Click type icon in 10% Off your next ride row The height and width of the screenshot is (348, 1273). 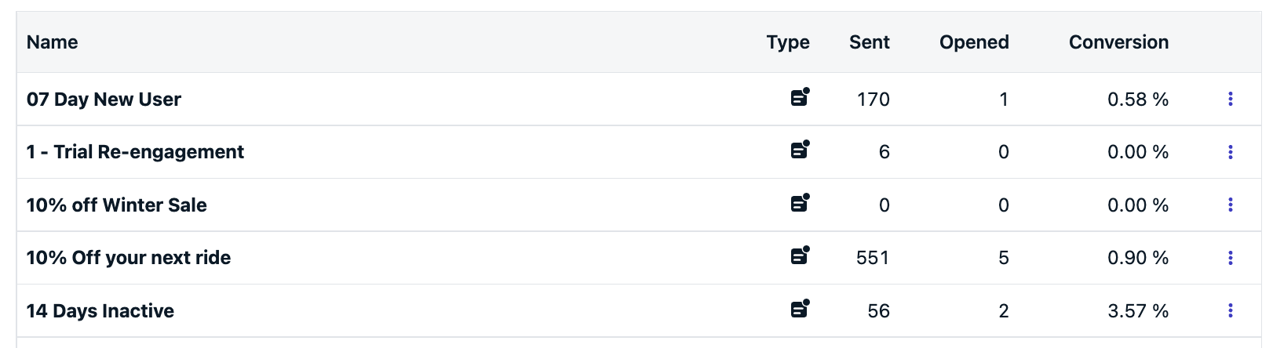pyautogui.click(x=800, y=256)
